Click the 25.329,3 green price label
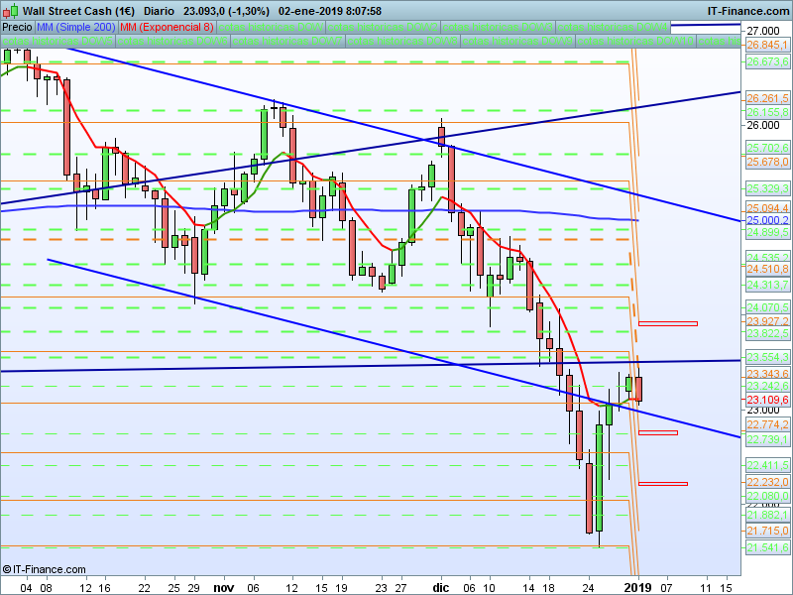 click(x=767, y=188)
